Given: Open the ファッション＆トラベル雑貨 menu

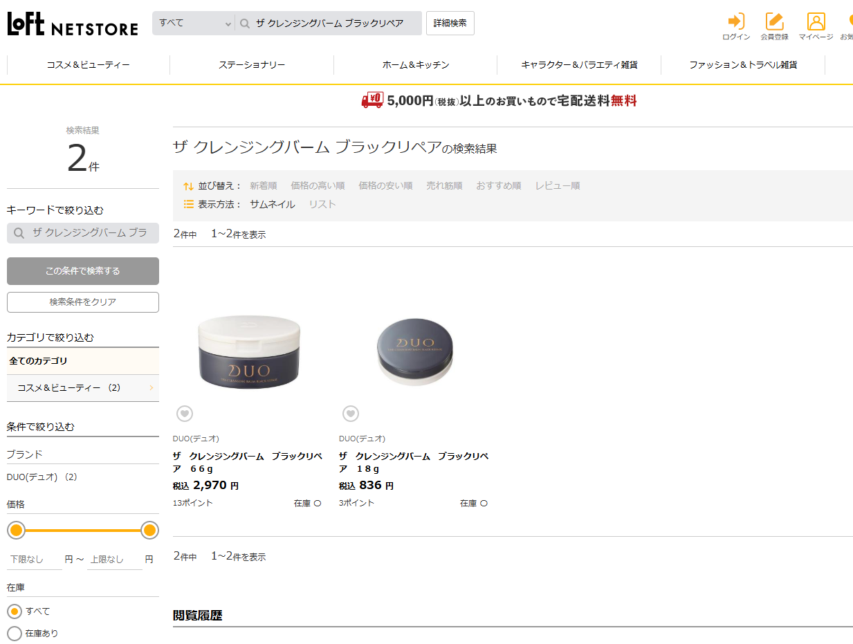Looking at the screenshot, I should 743,64.
